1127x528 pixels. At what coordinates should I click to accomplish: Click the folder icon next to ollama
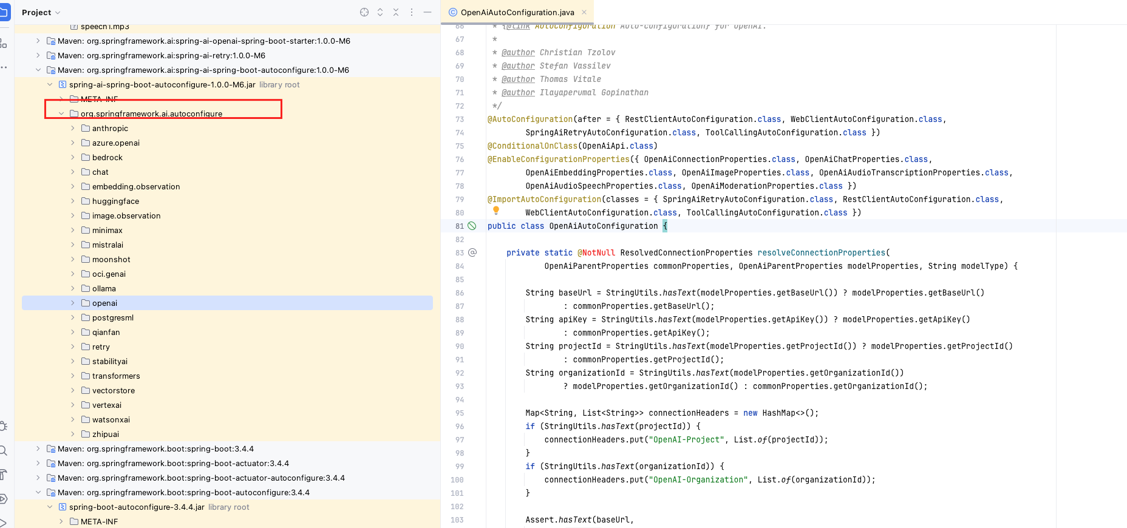(86, 289)
